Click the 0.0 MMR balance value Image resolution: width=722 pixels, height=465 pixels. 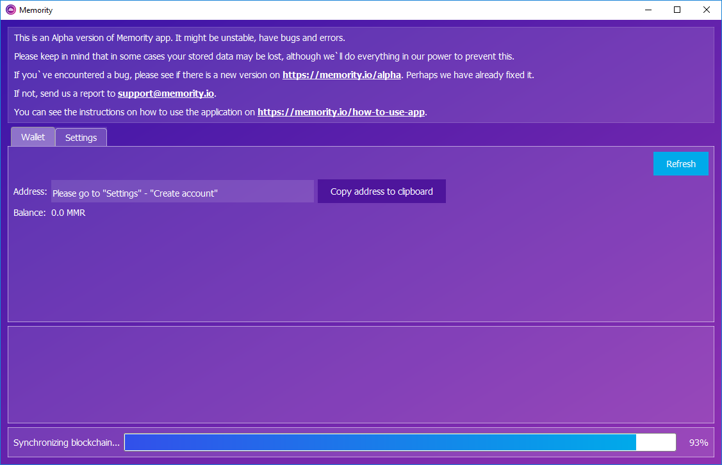coord(68,213)
